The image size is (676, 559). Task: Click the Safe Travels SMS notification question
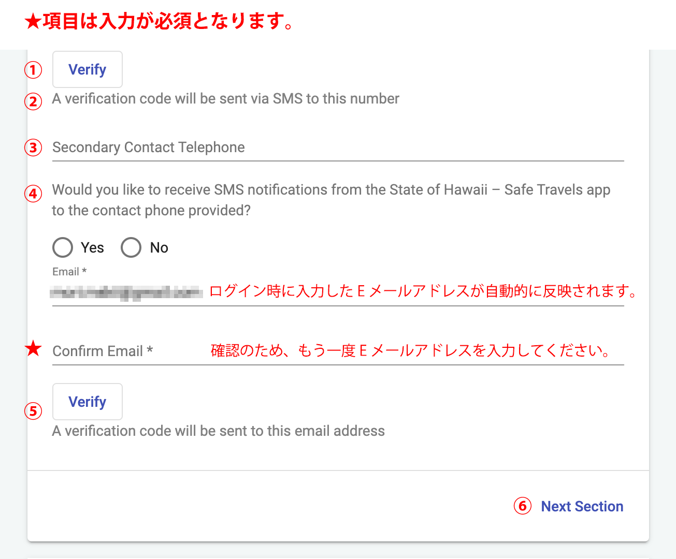click(330, 200)
